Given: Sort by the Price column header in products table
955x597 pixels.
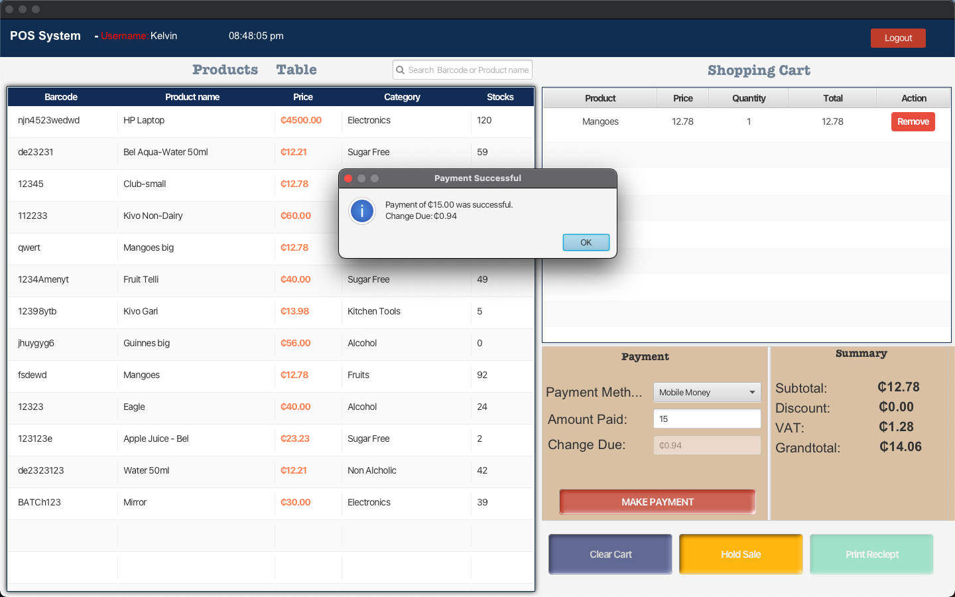Looking at the screenshot, I should 303,97.
